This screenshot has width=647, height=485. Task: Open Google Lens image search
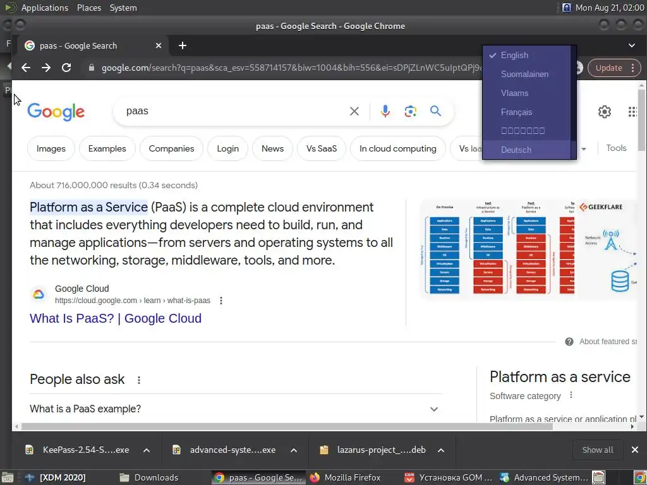coord(410,111)
